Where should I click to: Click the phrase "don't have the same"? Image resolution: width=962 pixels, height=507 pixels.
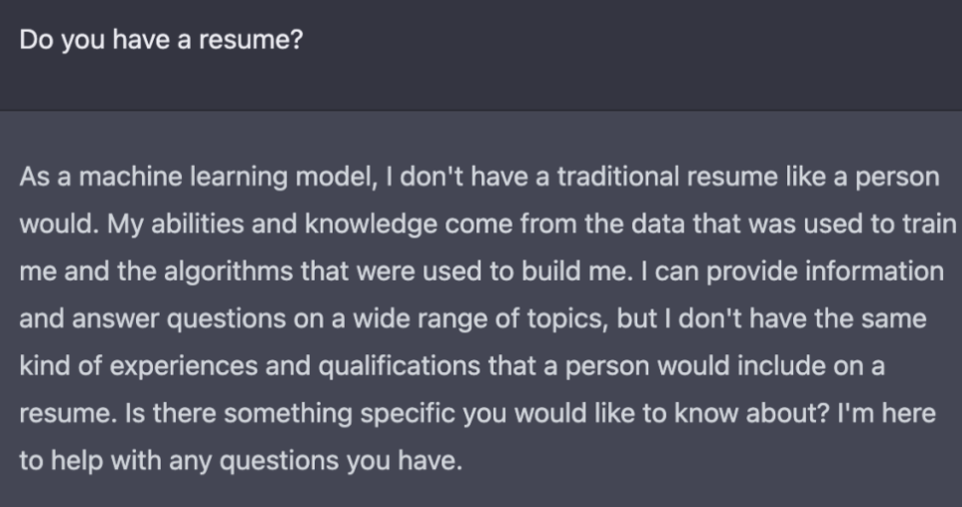point(802,318)
